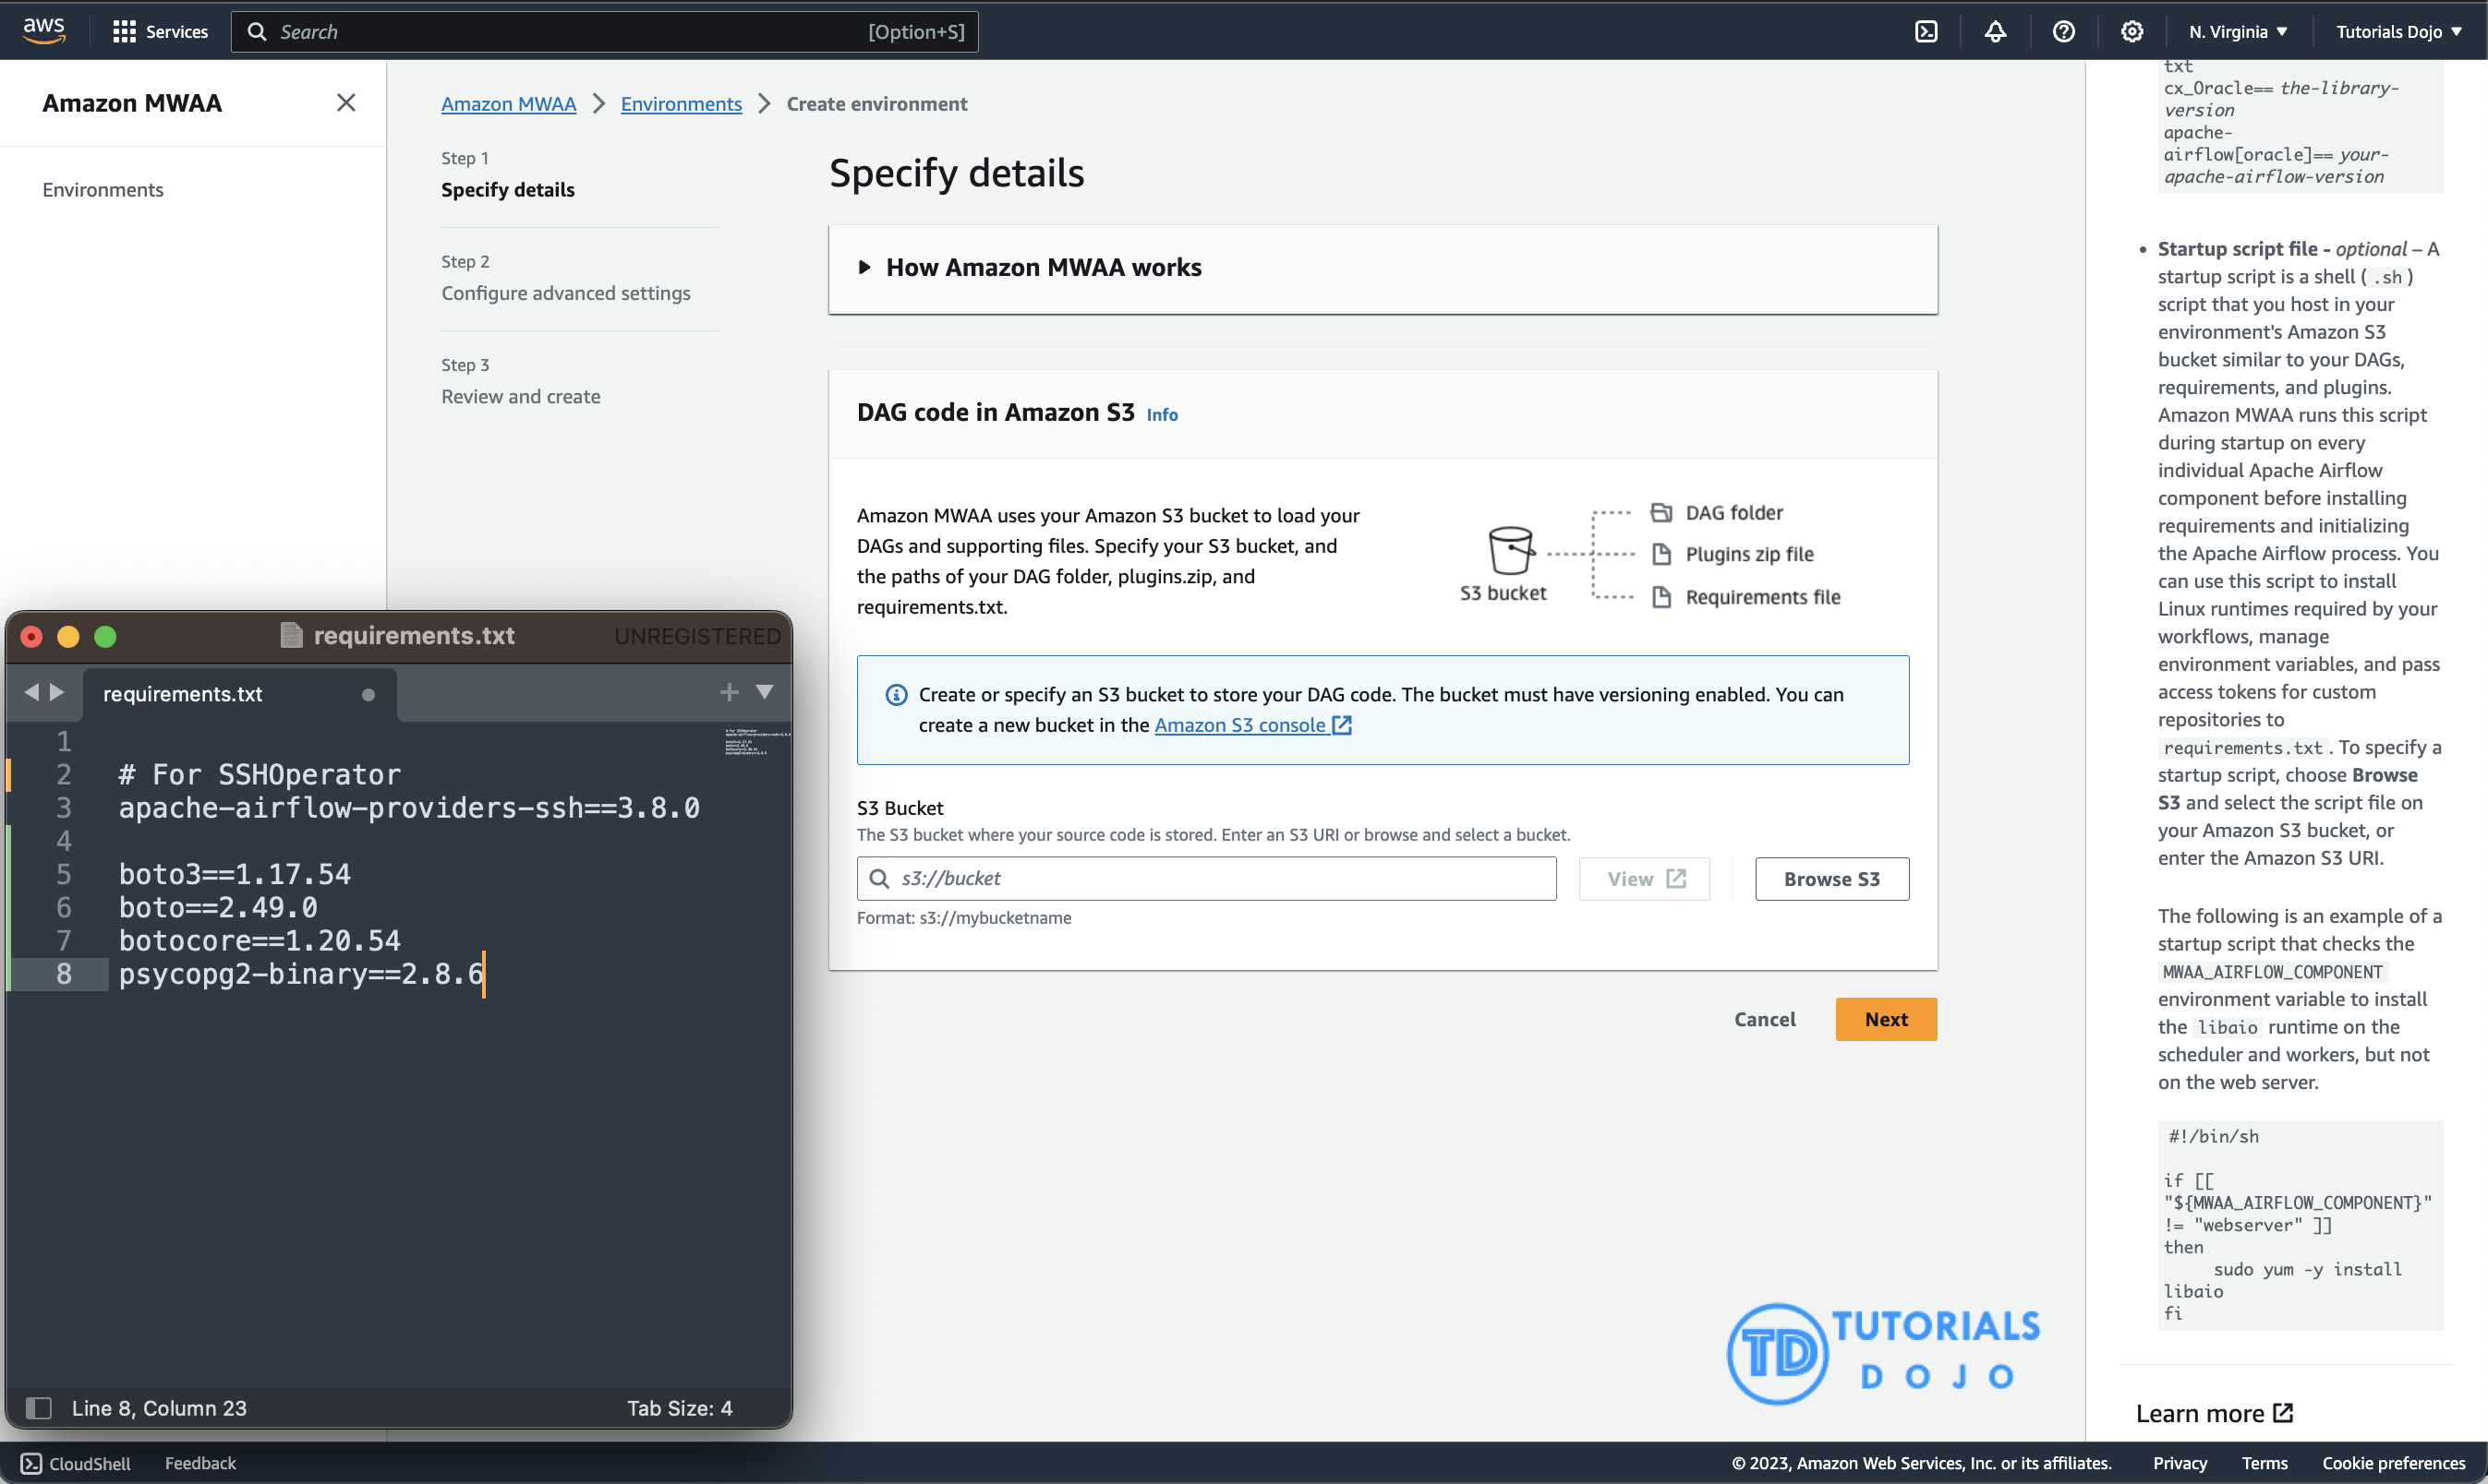Open the Amazon S3 console link
Screen dimensions: 2488x1484
(1252, 725)
